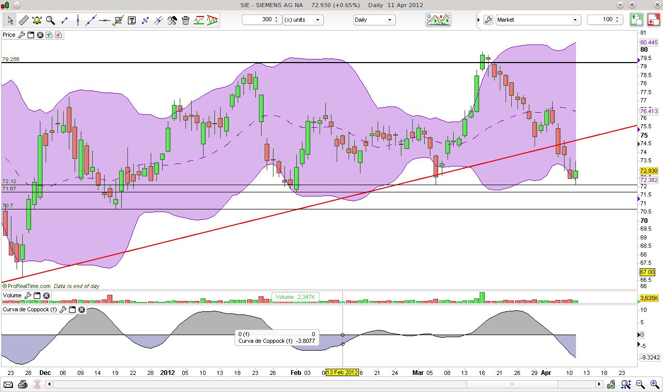Click the highlighted 13 Feb 2012 date marker

pyautogui.click(x=341, y=372)
